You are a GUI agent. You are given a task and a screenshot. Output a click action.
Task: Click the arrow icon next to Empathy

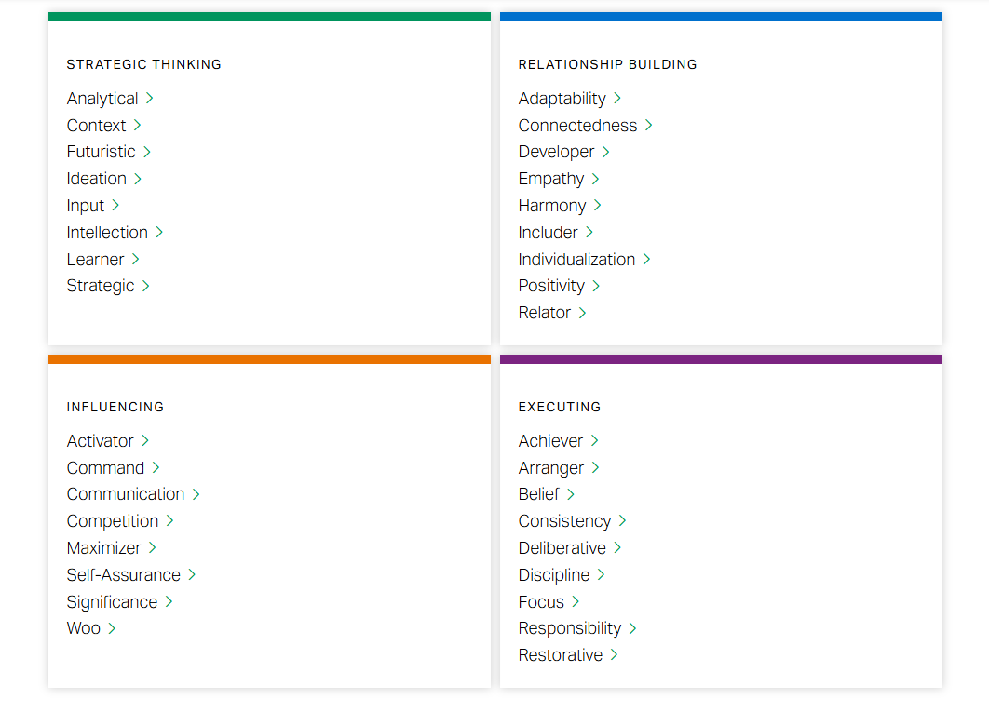[x=596, y=179]
